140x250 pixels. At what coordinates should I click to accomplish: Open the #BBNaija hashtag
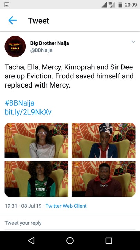[19, 103]
